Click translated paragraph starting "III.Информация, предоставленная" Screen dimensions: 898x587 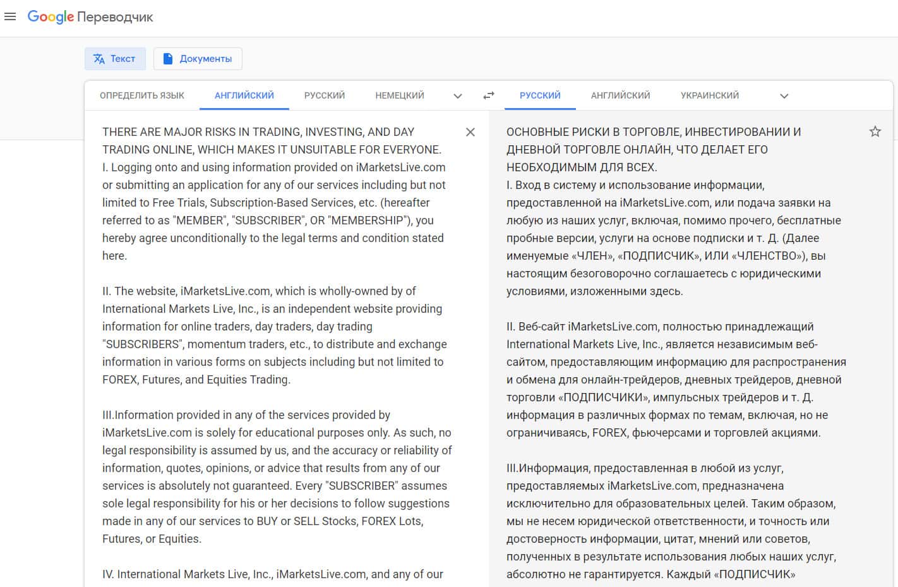tap(671, 521)
